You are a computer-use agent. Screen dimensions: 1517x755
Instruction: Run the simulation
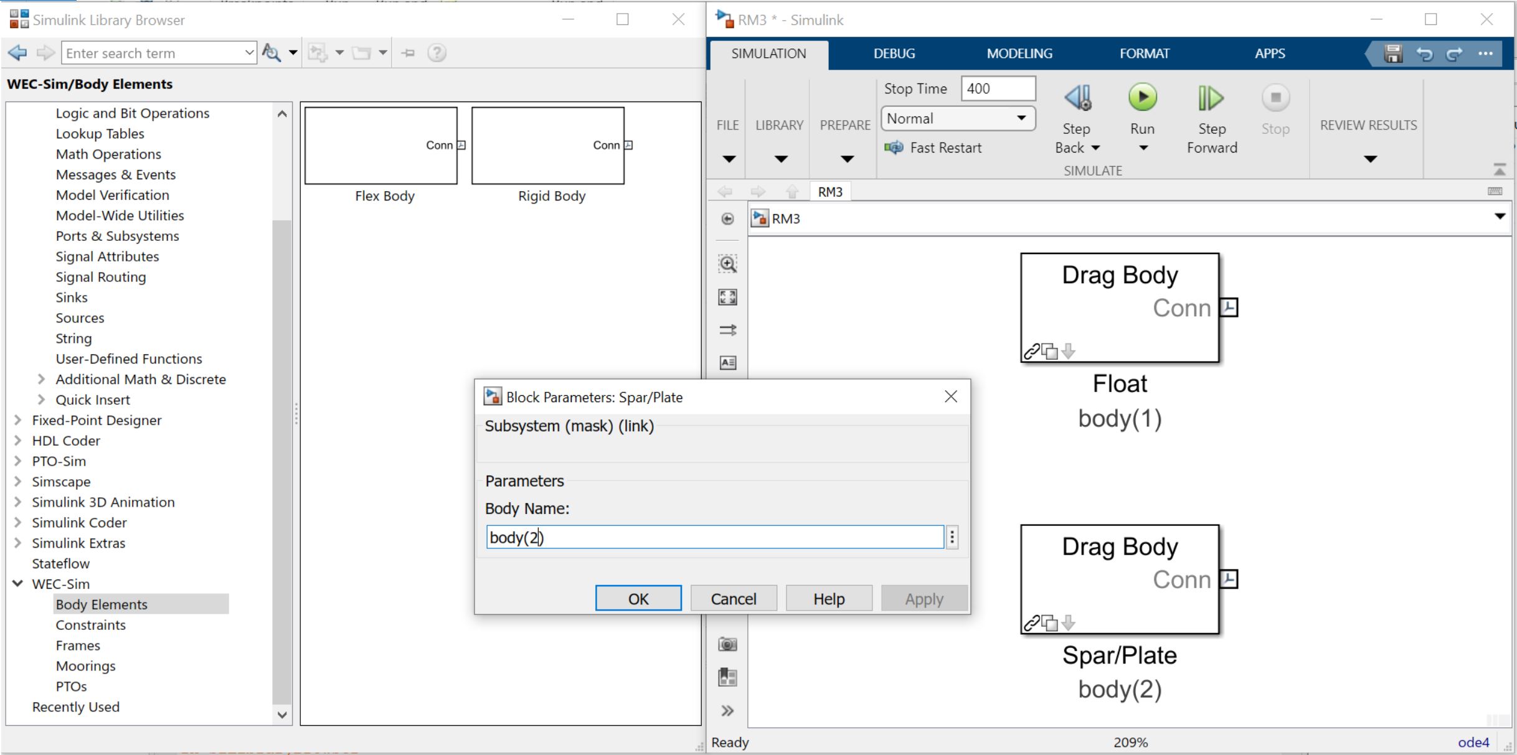click(1142, 98)
